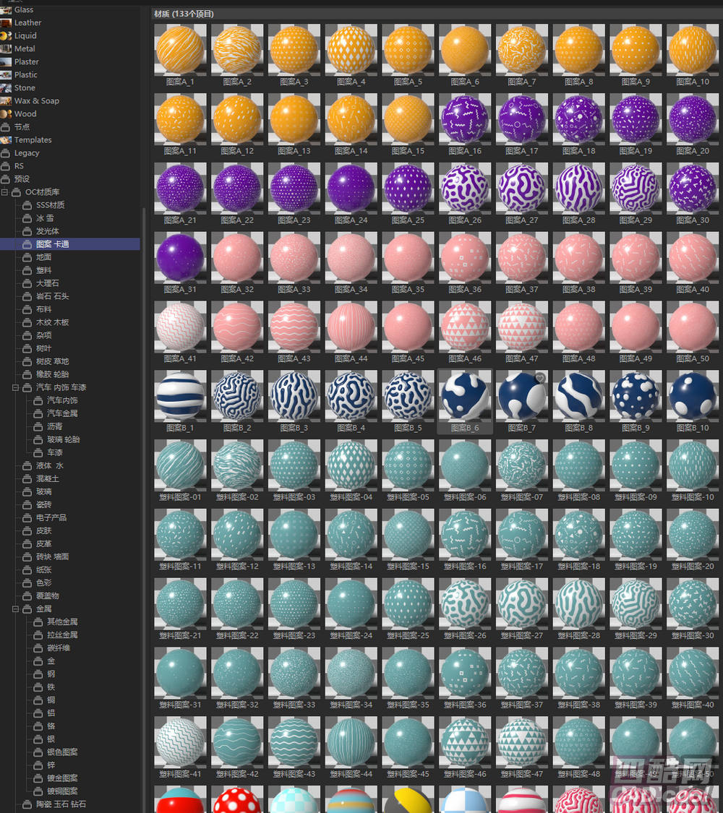
Task: Collapse the OC材质库 tree node
Action: click(5, 192)
